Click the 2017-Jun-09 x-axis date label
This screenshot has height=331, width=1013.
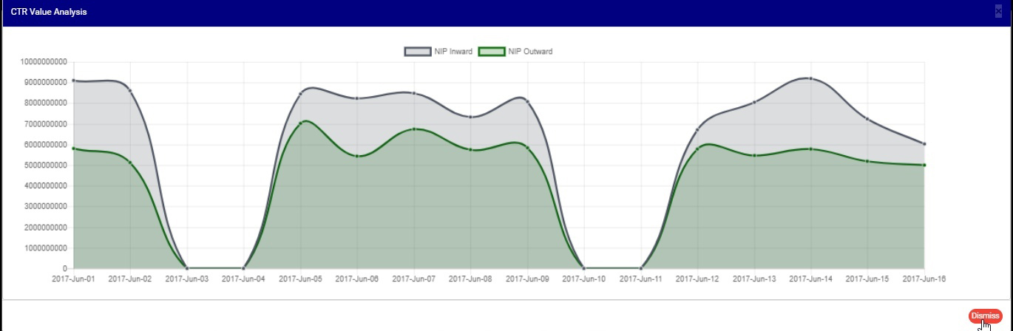coord(527,279)
